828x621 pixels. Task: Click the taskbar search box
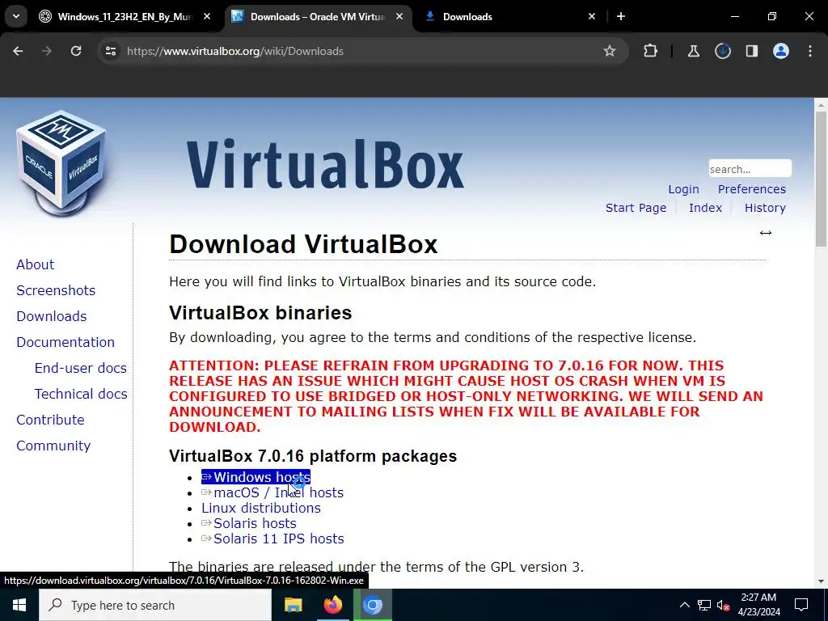(x=155, y=605)
